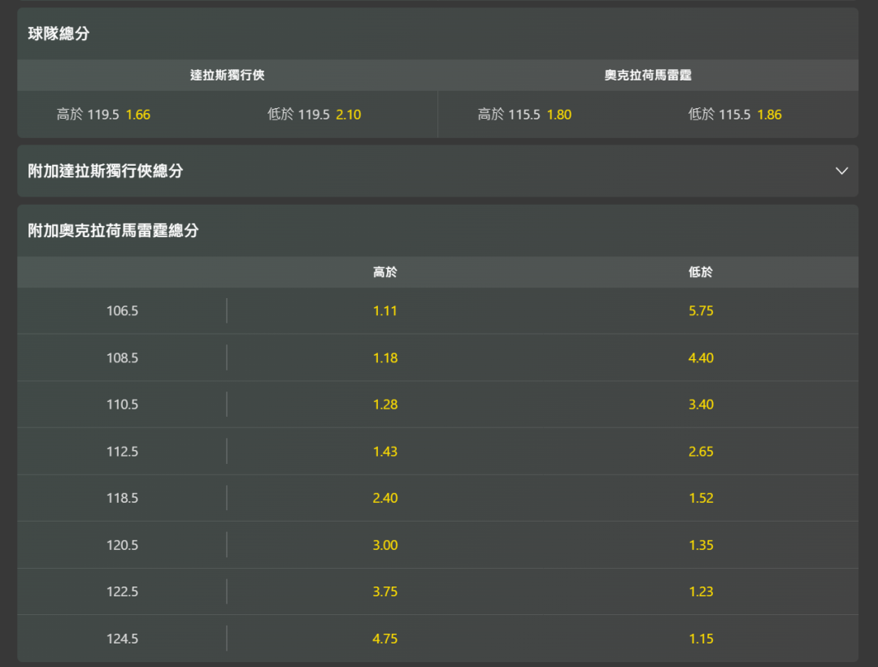Pick 高於 118.5 odds 2.40
This screenshot has width=878, height=667.
point(385,498)
